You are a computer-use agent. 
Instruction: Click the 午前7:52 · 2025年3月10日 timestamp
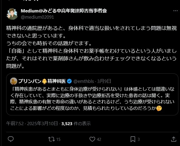[x=32, y=124]
